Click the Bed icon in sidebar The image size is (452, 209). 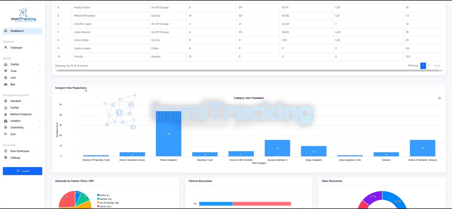[6, 85]
